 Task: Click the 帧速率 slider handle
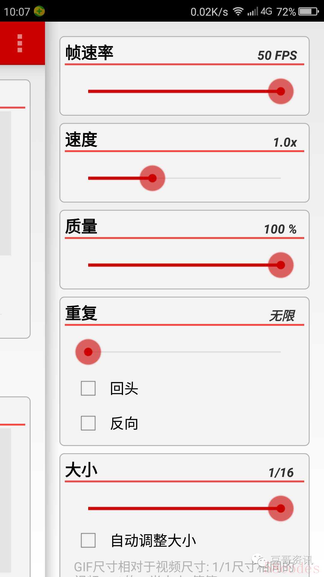[x=280, y=91]
